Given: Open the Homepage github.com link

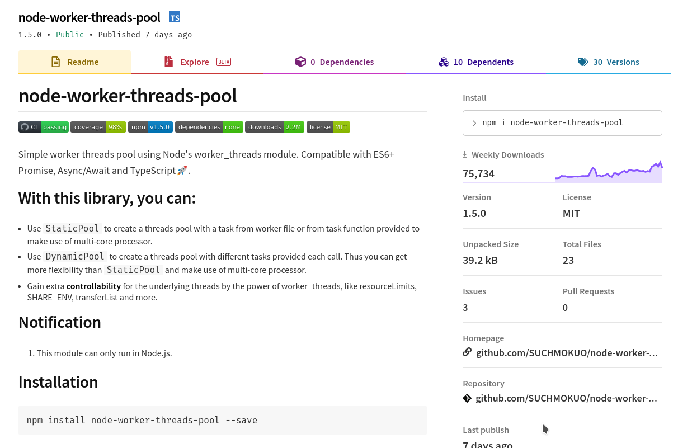Looking at the screenshot, I should (567, 353).
